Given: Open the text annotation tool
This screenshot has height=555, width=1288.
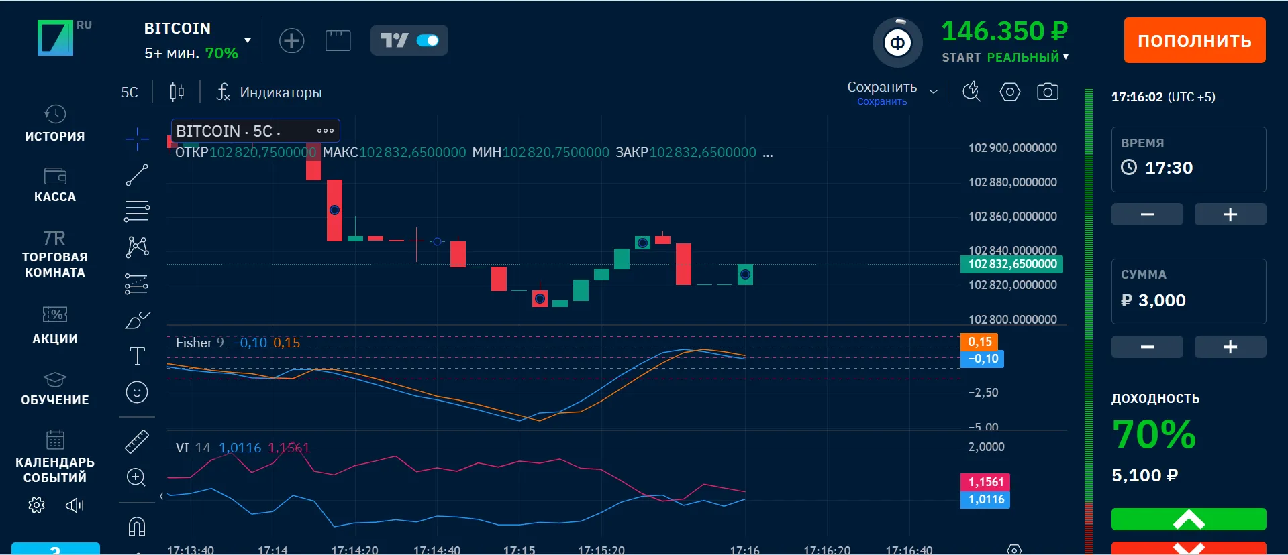Looking at the screenshot, I should coord(137,356).
